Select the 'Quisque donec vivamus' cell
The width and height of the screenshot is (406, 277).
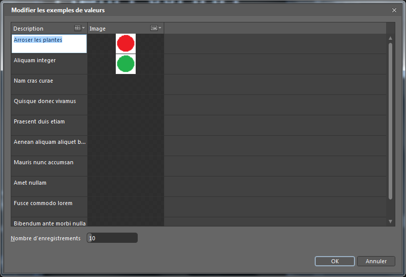coord(49,105)
